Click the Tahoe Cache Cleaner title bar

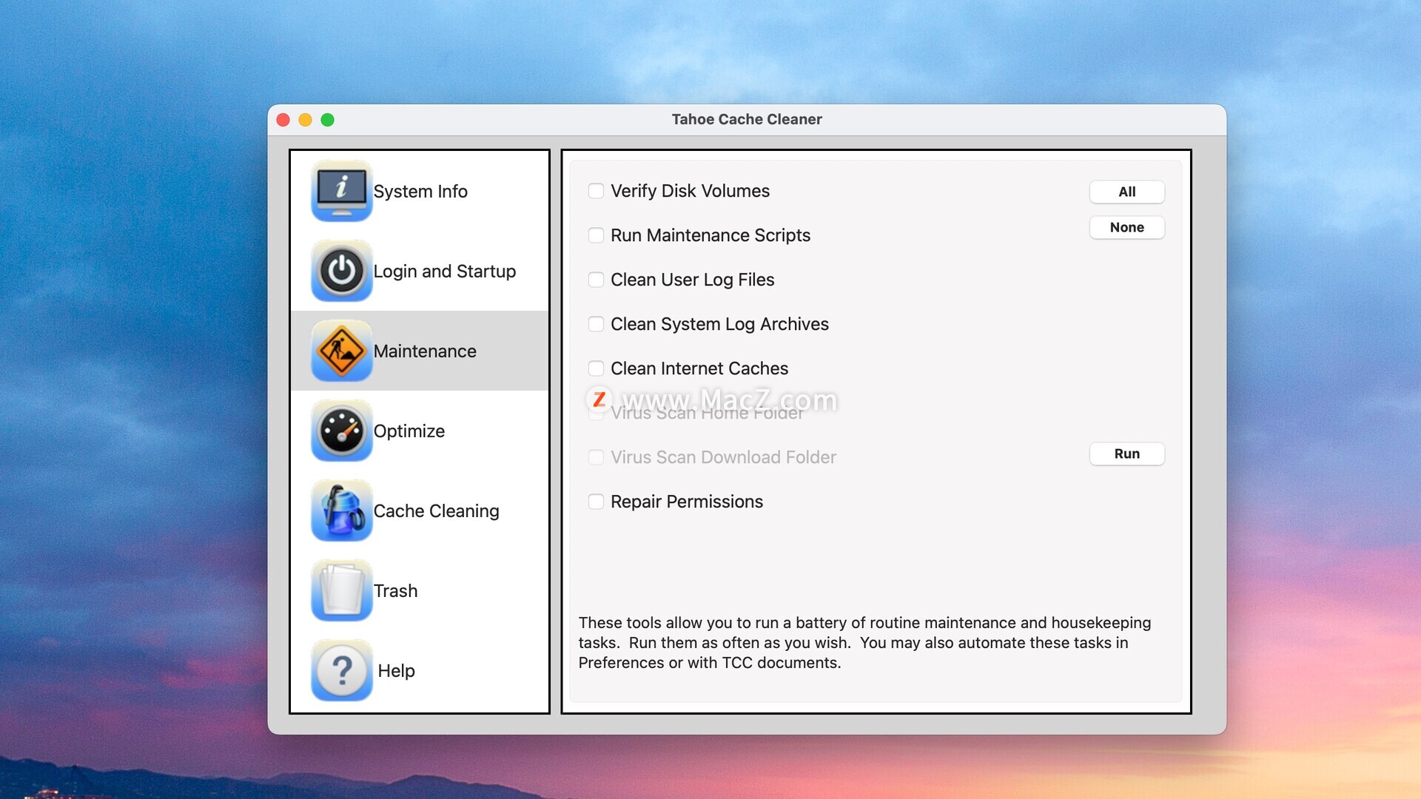(x=746, y=119)
